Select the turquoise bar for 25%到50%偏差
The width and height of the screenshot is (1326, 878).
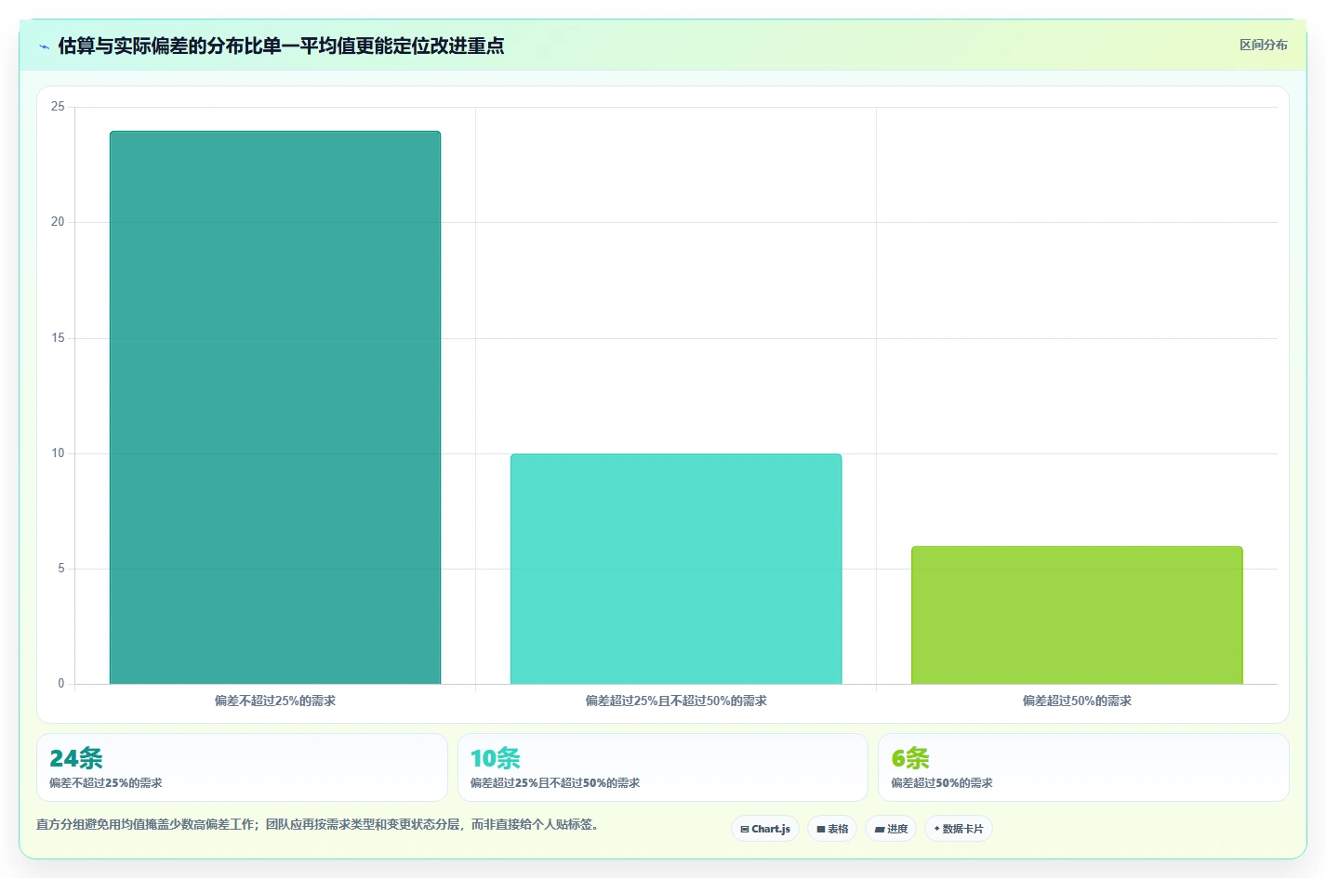pyautogui.click(x=676, y=569)
